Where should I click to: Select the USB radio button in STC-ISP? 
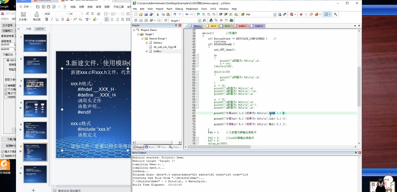(x=8, y=61)
